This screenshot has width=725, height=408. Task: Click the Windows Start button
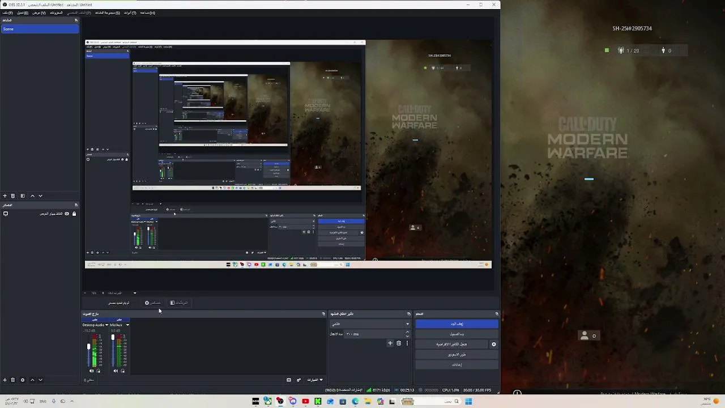pyautogui.click(x=468, y=402)
